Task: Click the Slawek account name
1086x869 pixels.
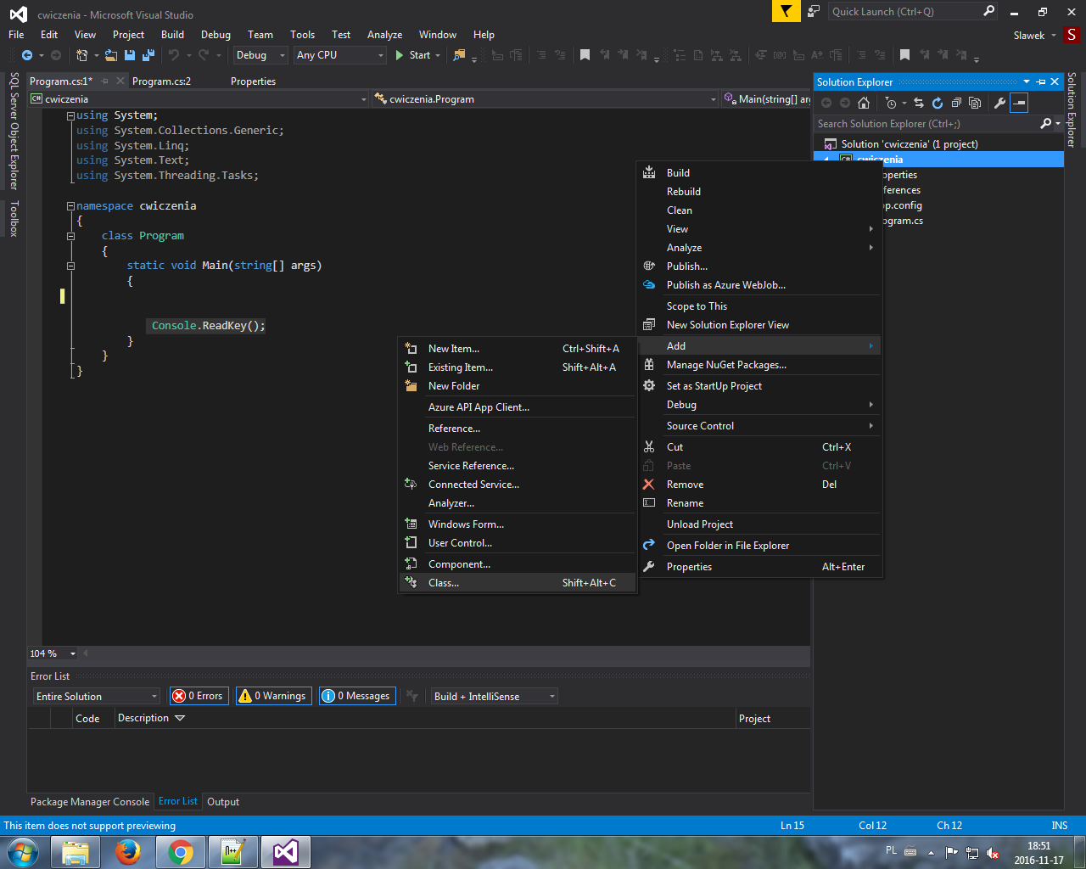Action: [x=1029, y=36]
